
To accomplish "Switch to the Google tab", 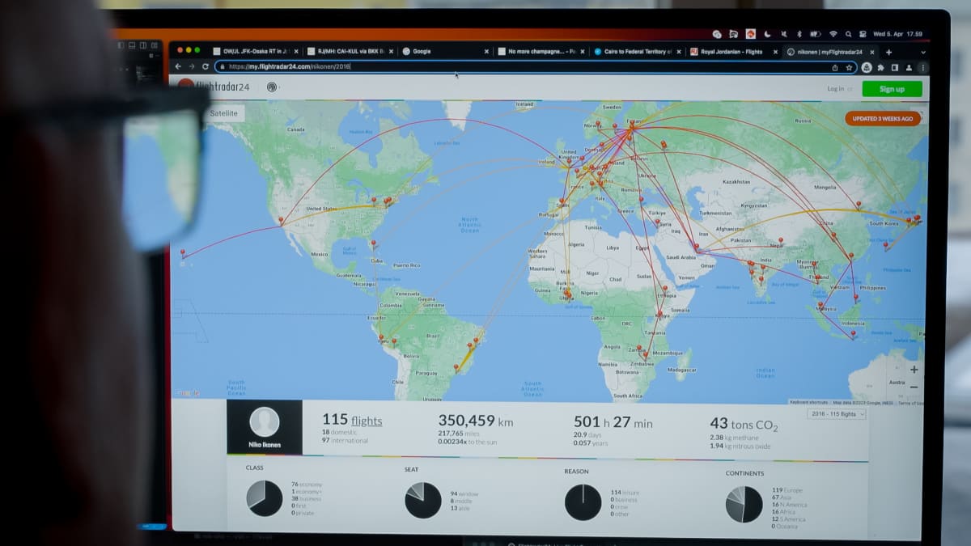I will pos(445,52).
